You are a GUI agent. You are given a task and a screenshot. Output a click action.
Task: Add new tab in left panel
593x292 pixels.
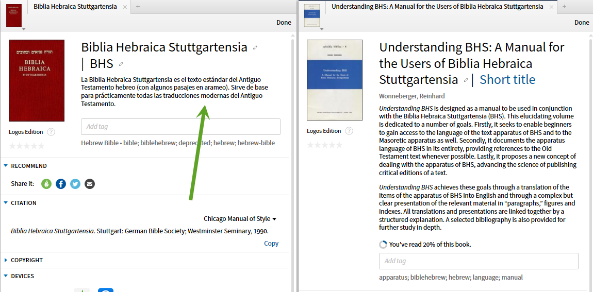[x=138, y=6]
